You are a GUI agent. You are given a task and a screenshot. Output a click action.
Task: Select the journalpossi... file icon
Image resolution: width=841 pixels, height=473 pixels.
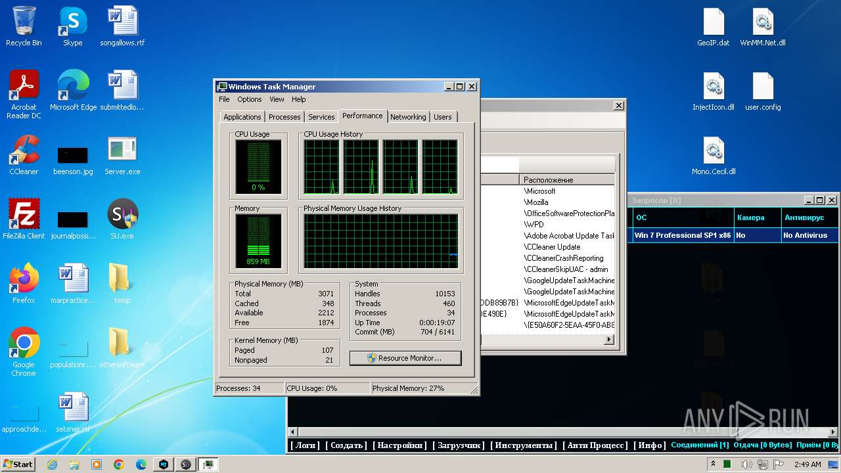coord(72,225)
